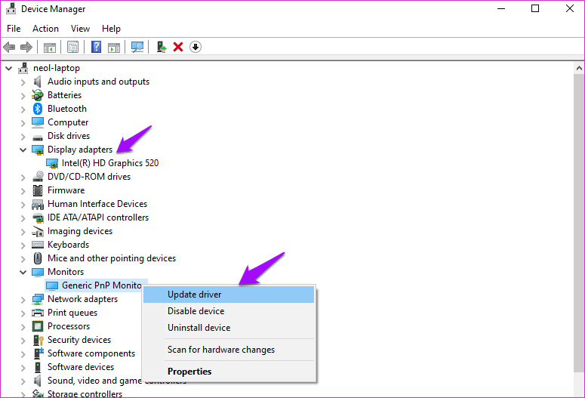Click the Processors category icon
Image resolution: width=585 pixels, height=398 pixels.
pos(37,326)
